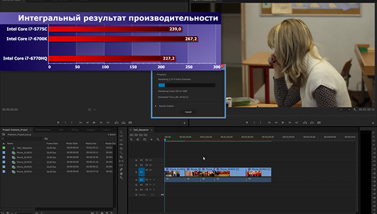
Task: Switch to Info tab
Action: click(61, 130)
